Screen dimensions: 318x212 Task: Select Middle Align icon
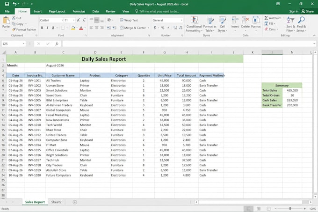(96, 20)
